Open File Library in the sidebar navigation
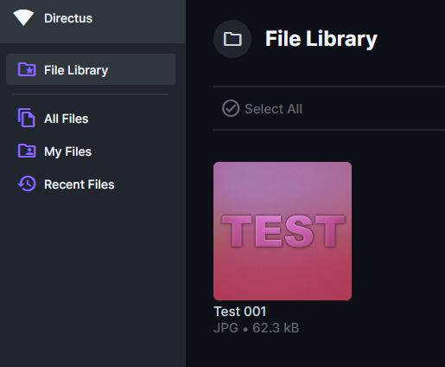Viewport: 445px width, 367px height. point(91,69)
